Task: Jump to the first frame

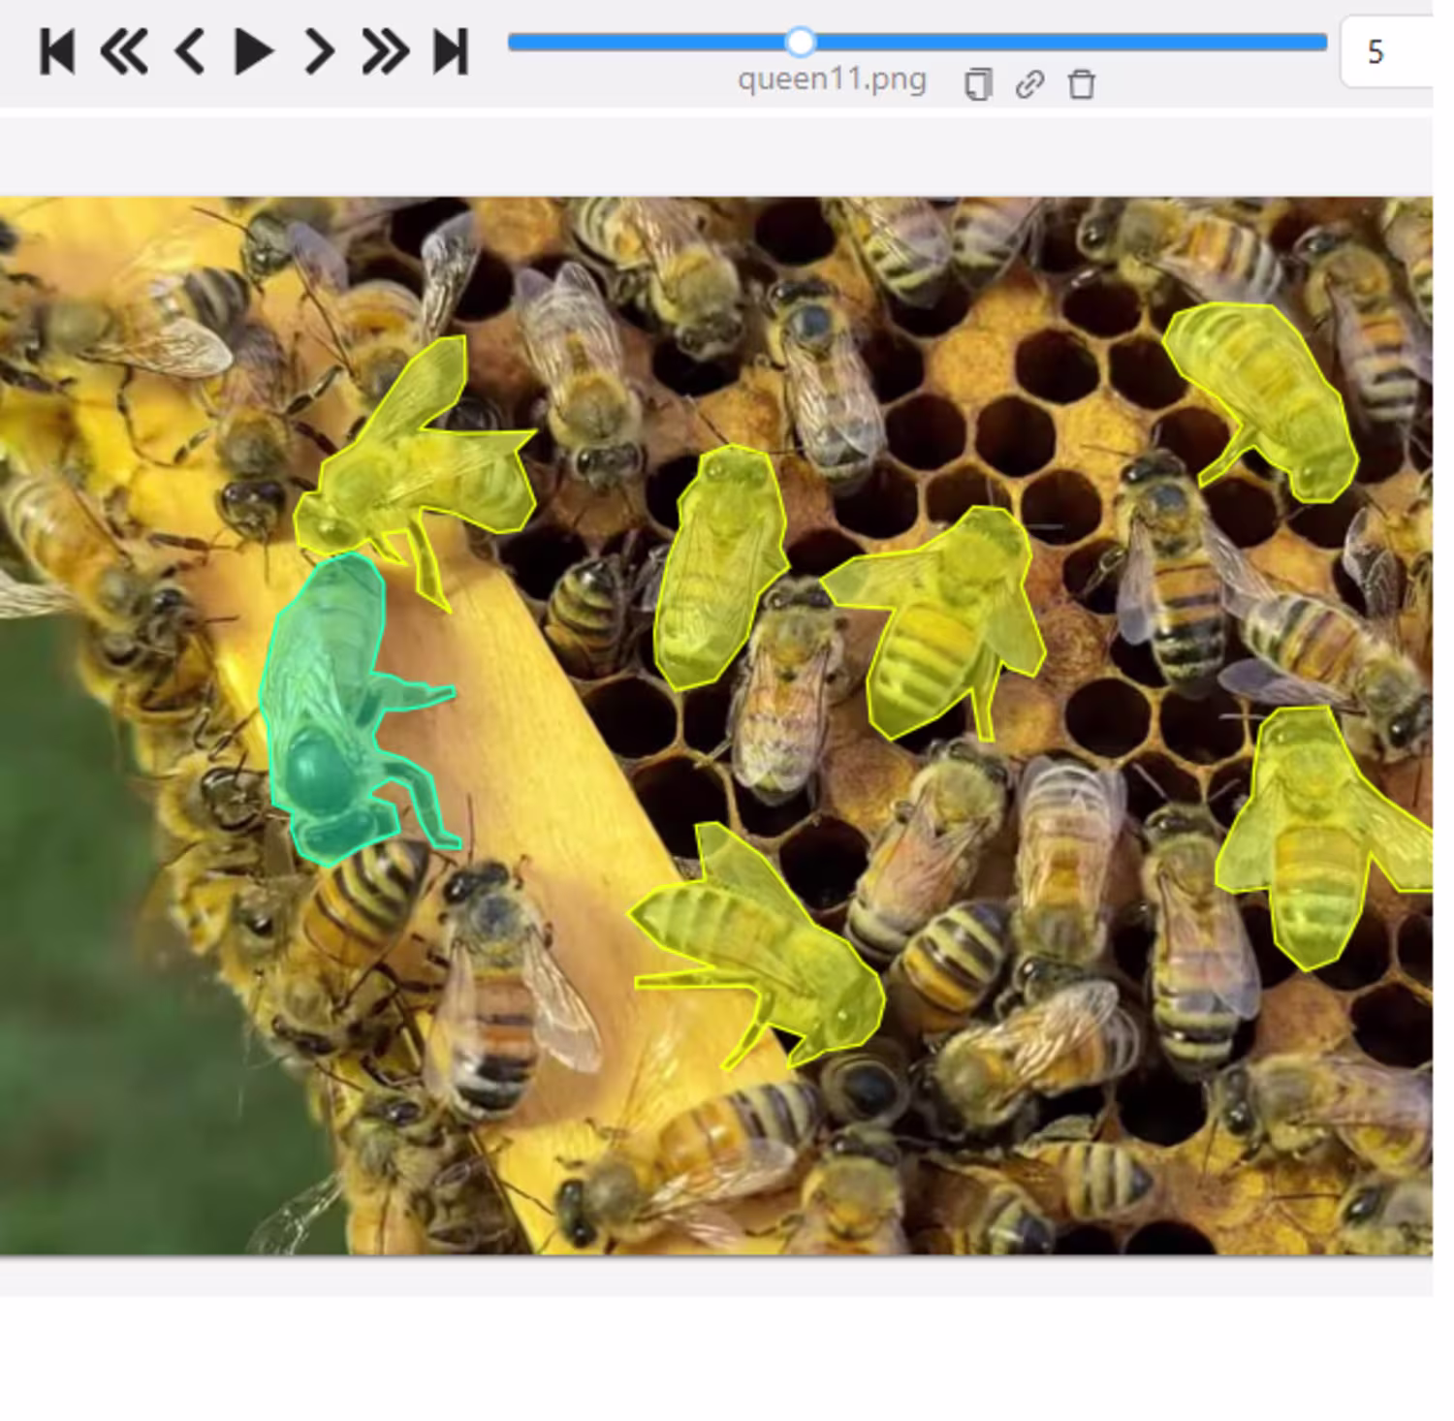Action: 57,51
